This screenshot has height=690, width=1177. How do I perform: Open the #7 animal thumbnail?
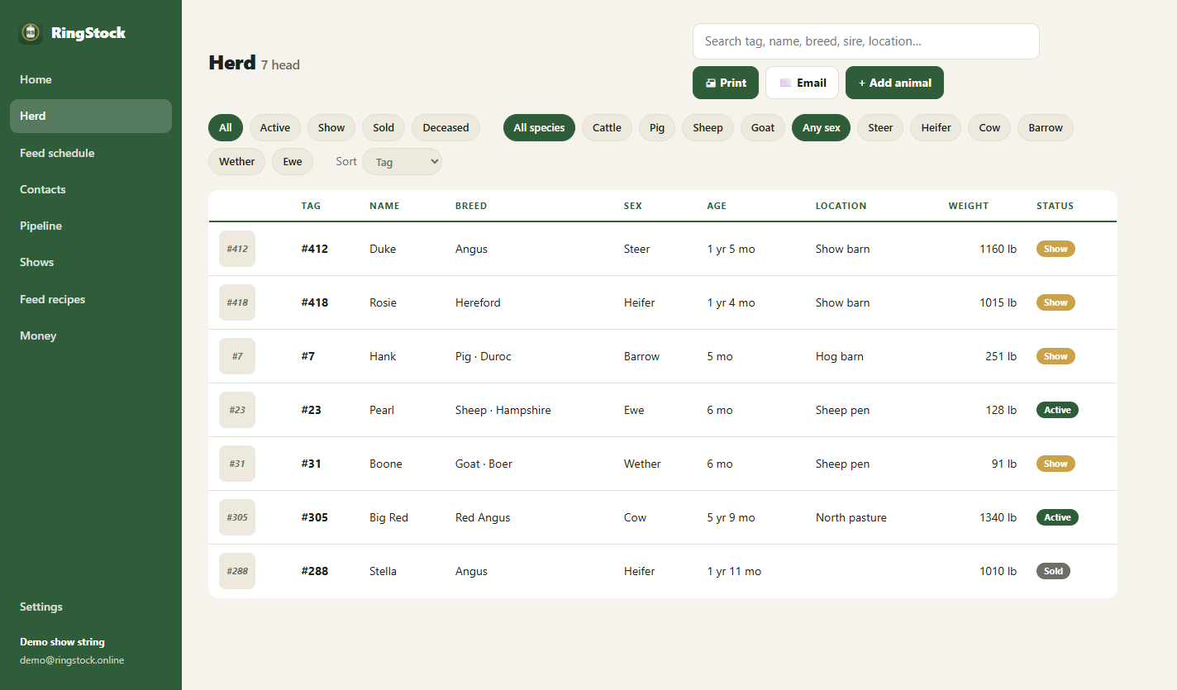coord(237,356)
